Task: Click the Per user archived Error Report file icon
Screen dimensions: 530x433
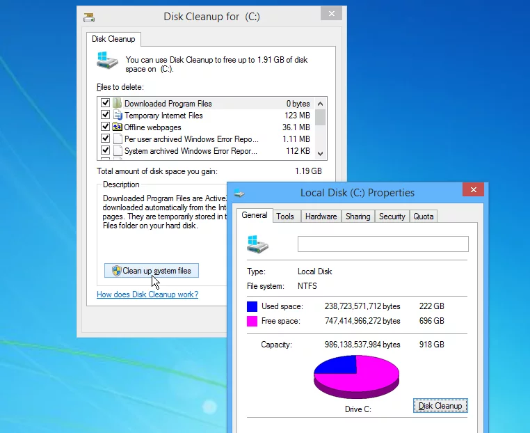Action: click(118, 139)
